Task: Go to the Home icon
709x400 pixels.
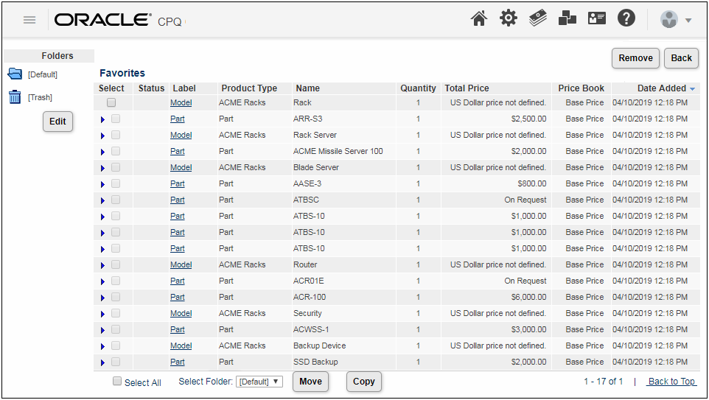Action: coord(479,19)
